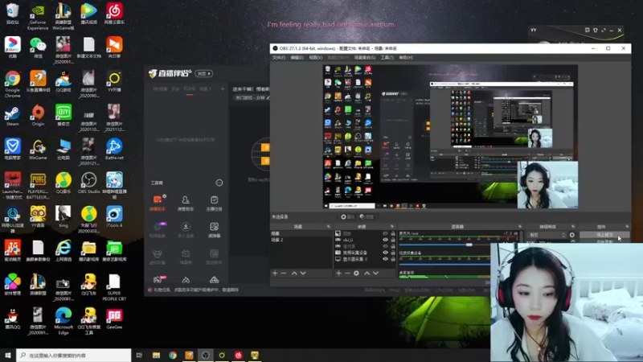Click the Properties gear button above Sources
Image resolution: width=643 pixels, height=362 pixels.
click(347, 216)
